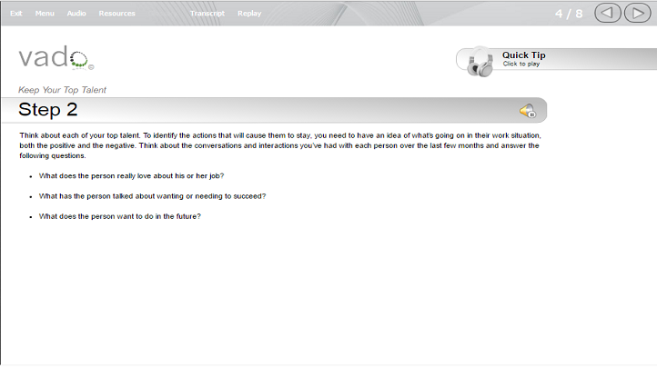The height and width of the screenshot is (368, 657).
Task: Show the Transcript
Action: 207,14
